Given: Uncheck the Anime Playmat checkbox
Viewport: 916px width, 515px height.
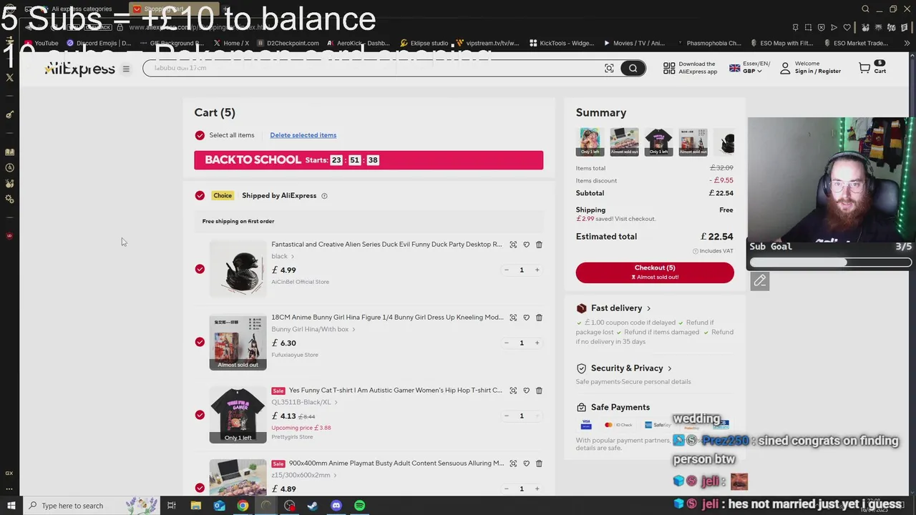Looking at the screenshot, I should [200, 488].
